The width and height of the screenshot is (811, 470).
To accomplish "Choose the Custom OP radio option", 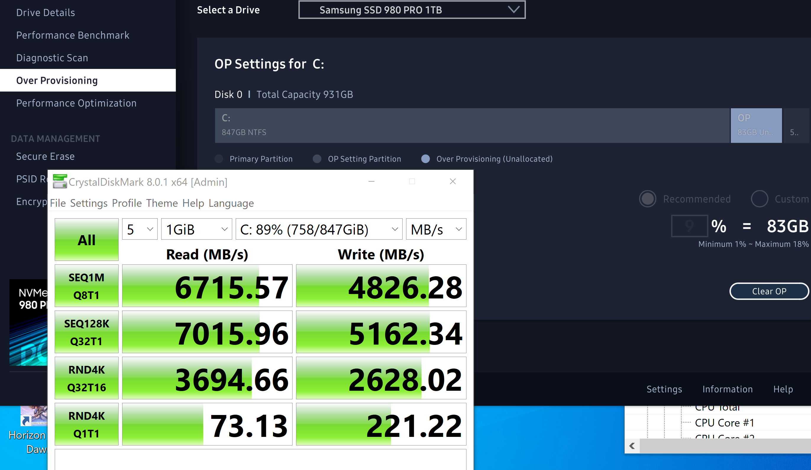I will [759, 199].
